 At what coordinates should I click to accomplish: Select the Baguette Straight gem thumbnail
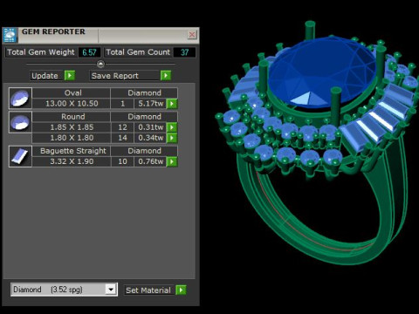click(20, 156)
